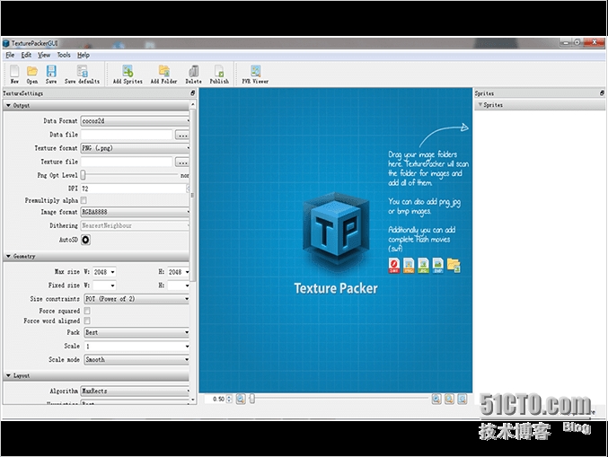Open Data Format dropdown (cocos2d)
This screenshot has width=608, height=457.
click(x=135, y=121)
